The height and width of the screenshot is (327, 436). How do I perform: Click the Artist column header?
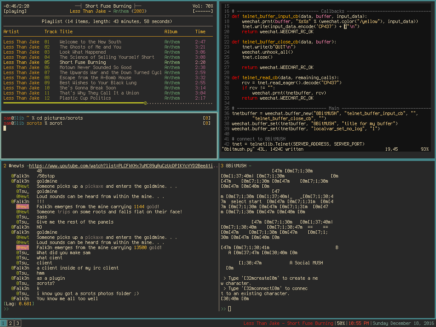pos(11,32)
